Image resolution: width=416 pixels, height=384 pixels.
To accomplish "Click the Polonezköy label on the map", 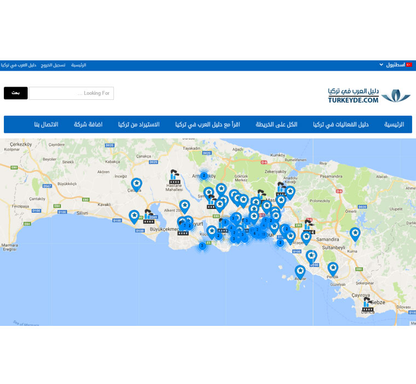I will (320, 201).
